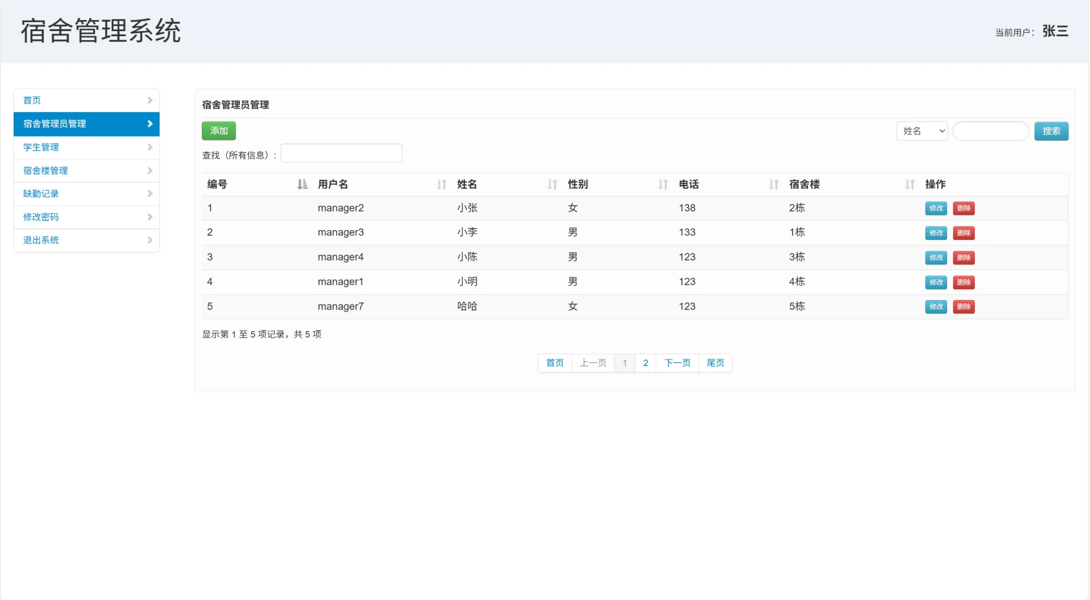
Task: Click chevron arrow beside 缺勤记录
Action: click(x=150, y=194)
